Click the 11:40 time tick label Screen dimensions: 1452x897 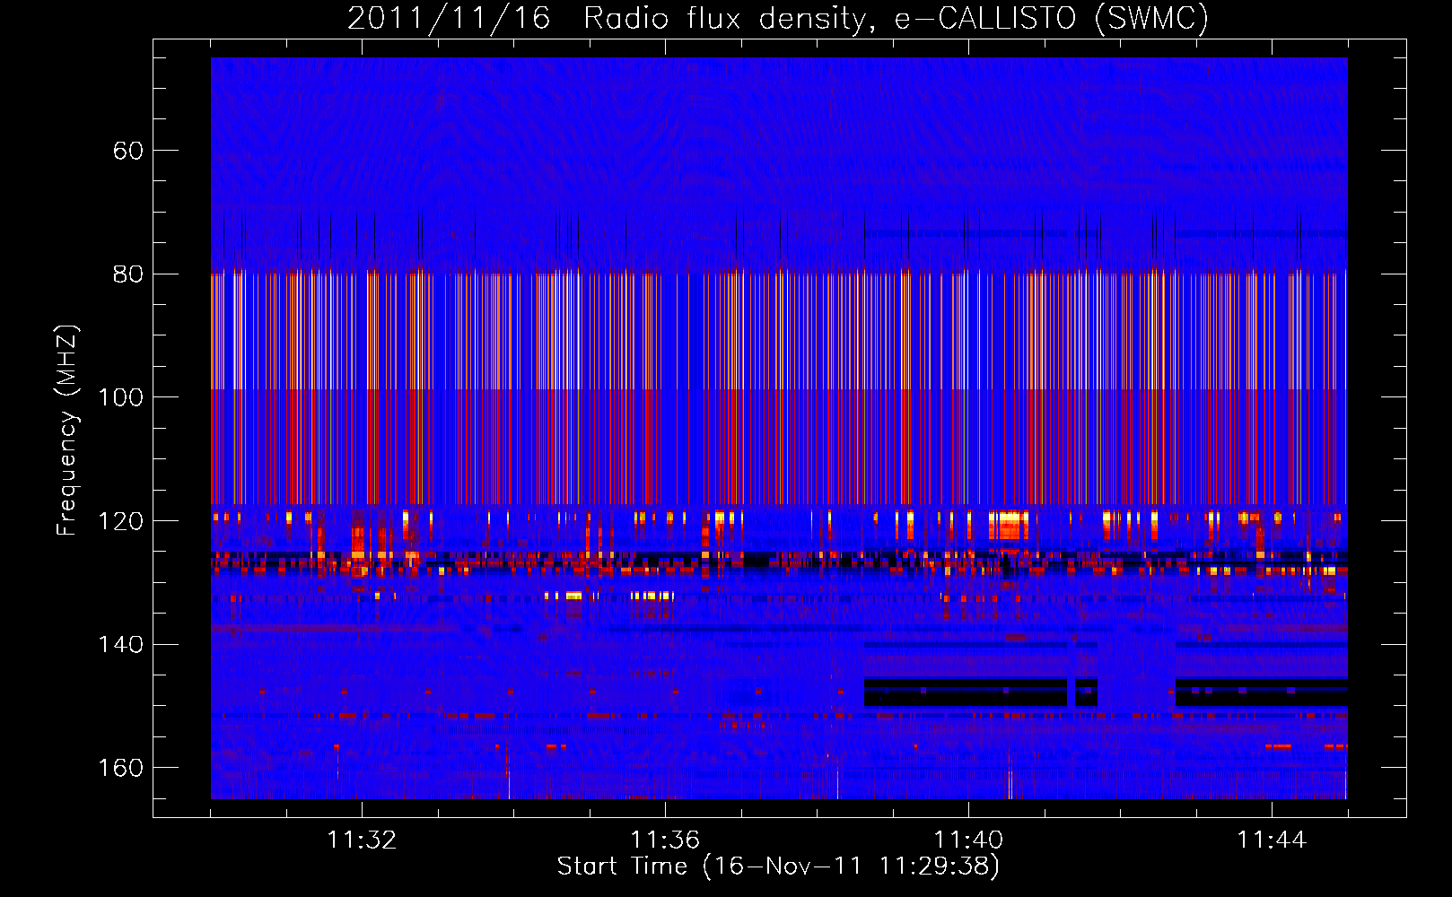point(968,840)
